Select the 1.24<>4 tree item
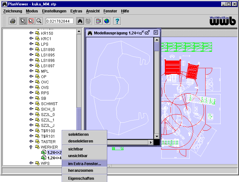The height and width of the screenshot is (182, 239). (54, 158)
